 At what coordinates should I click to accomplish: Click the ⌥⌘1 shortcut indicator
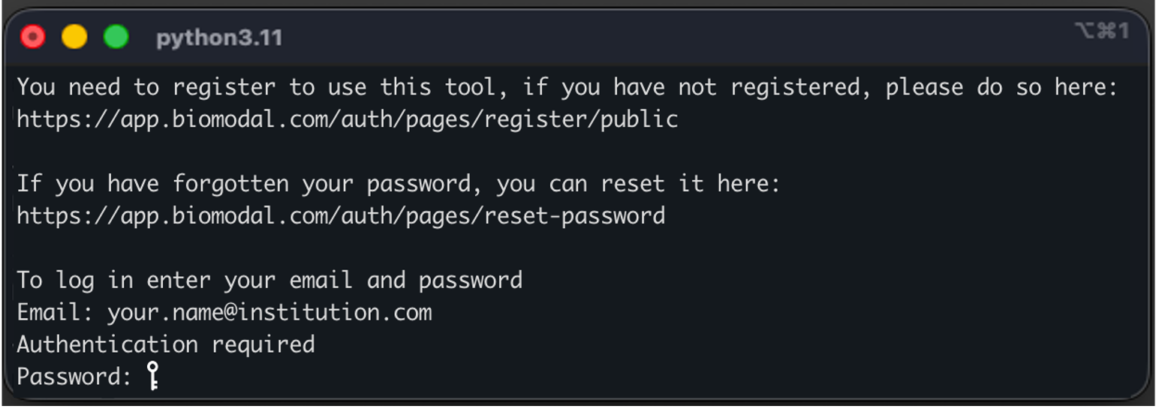[x=1102, y=32]
